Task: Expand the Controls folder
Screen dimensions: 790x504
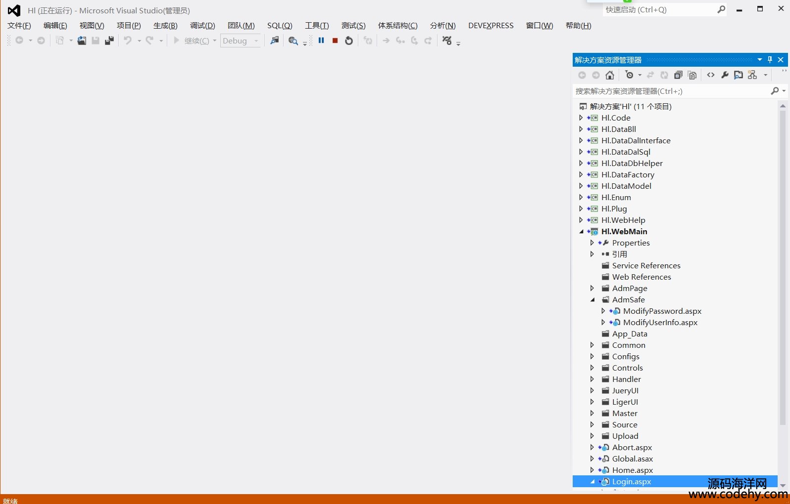Action: 592,368
